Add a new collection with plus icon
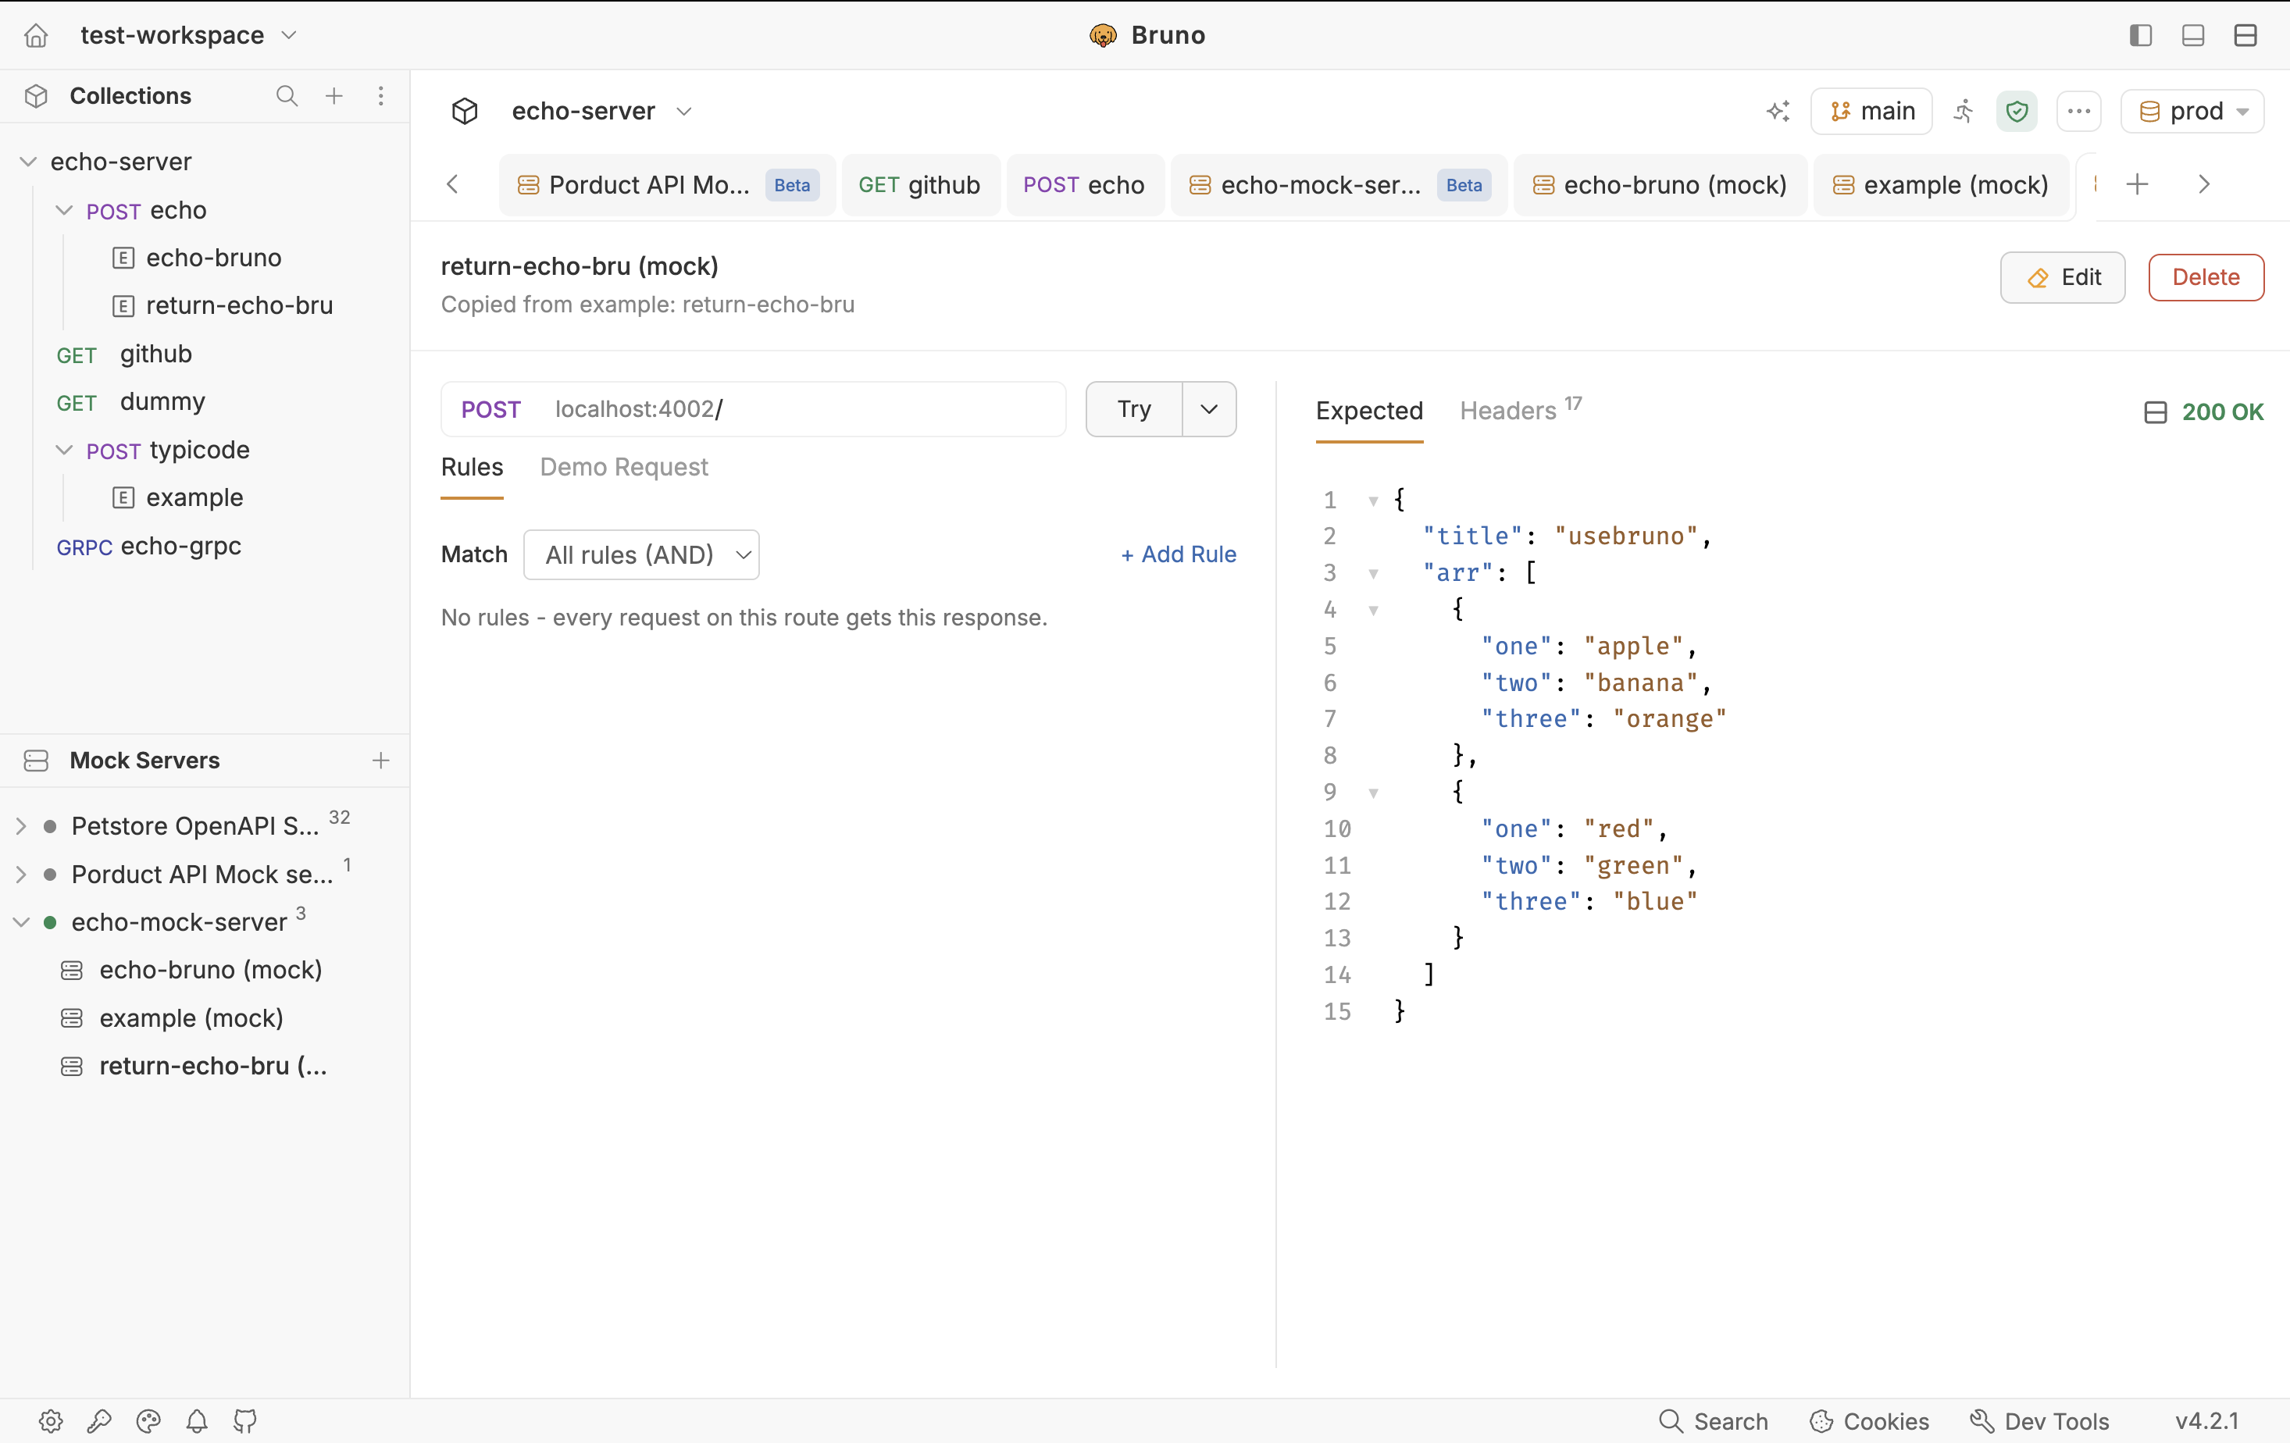 334,96
